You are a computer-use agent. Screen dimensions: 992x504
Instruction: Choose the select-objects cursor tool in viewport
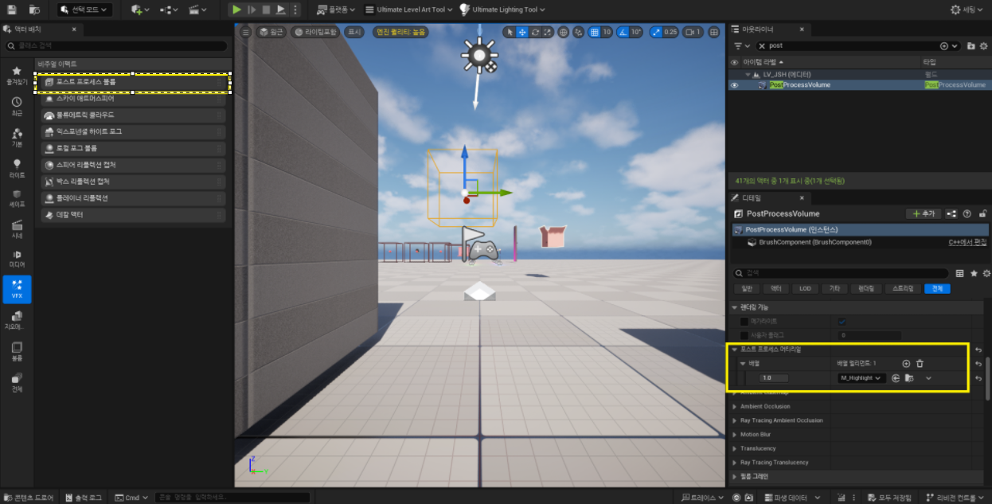[x=510, y=32]
